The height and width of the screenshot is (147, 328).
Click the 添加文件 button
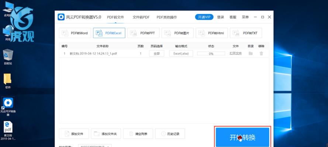74,134
